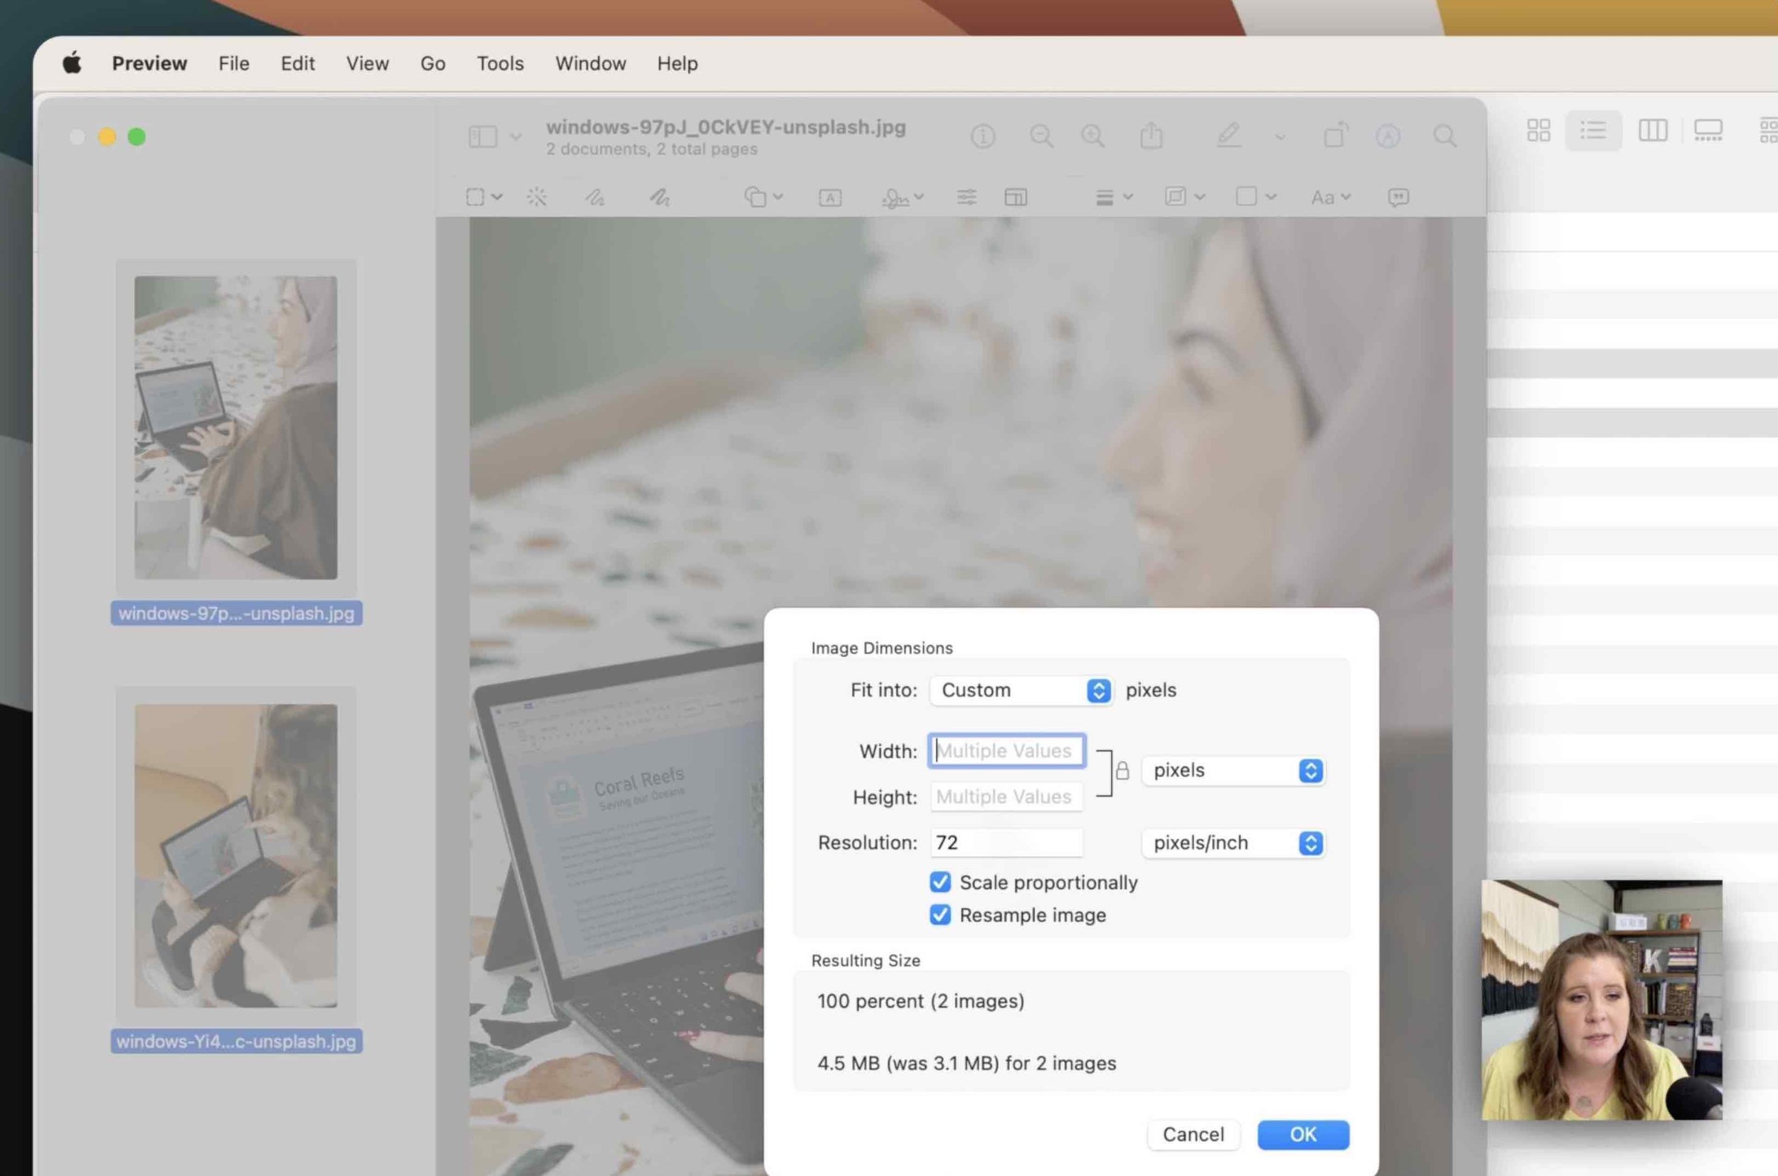The image size is (1778, 1176).
Task: Switch Finder window to gallery view
Action: [x=1708, y=131]
